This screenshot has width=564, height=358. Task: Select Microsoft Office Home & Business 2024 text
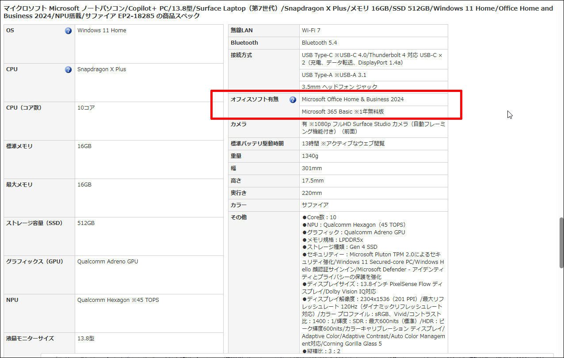coord(353,99)
